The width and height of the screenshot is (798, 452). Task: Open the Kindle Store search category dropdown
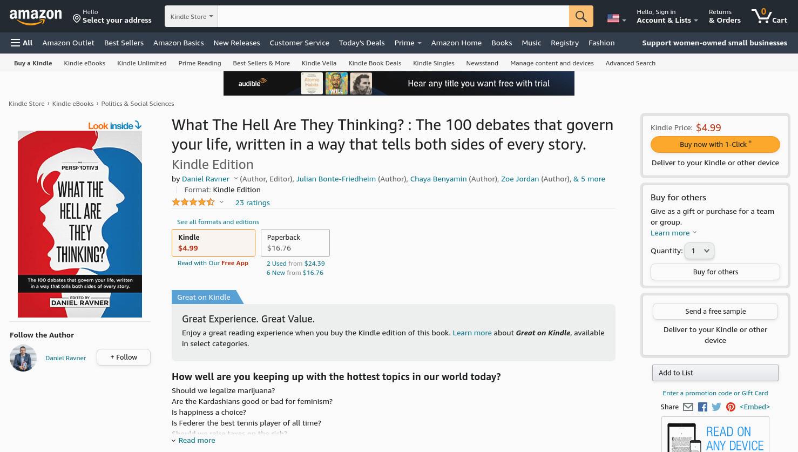point(192,16)
